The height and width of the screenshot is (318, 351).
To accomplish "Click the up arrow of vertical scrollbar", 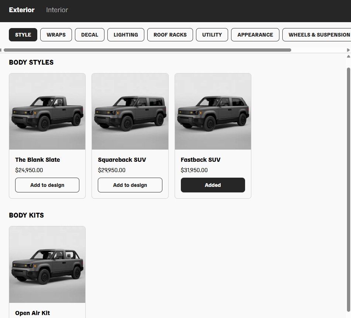I will 348,57.
